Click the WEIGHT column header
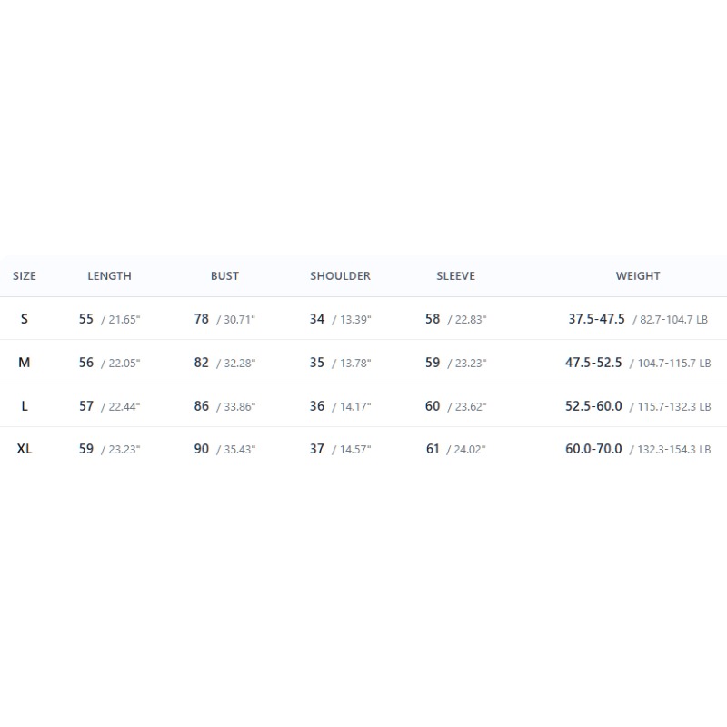 [x=638, y=276]
